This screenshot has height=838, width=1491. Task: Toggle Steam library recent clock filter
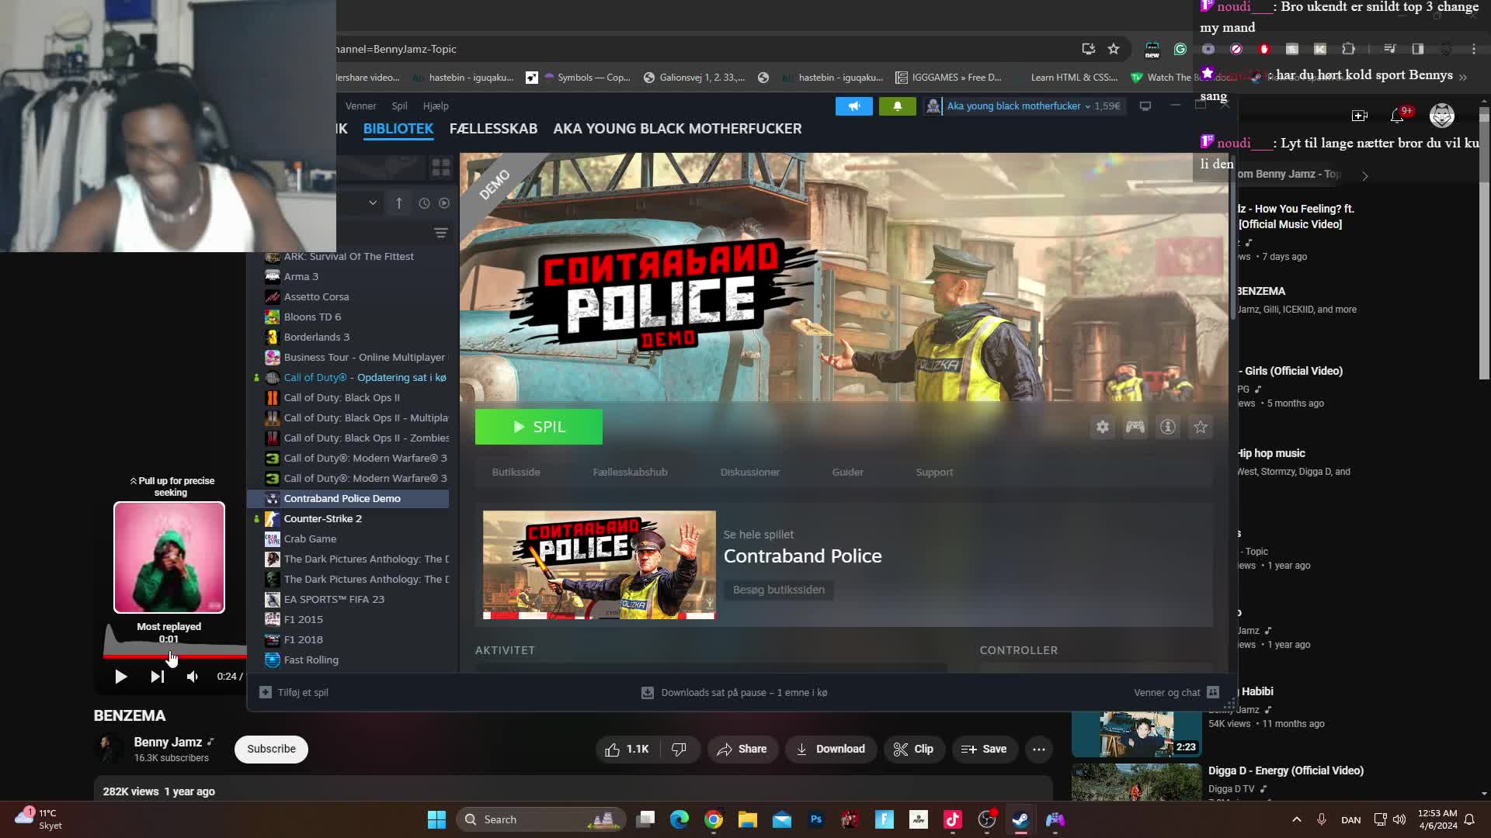tap(424, 203)
